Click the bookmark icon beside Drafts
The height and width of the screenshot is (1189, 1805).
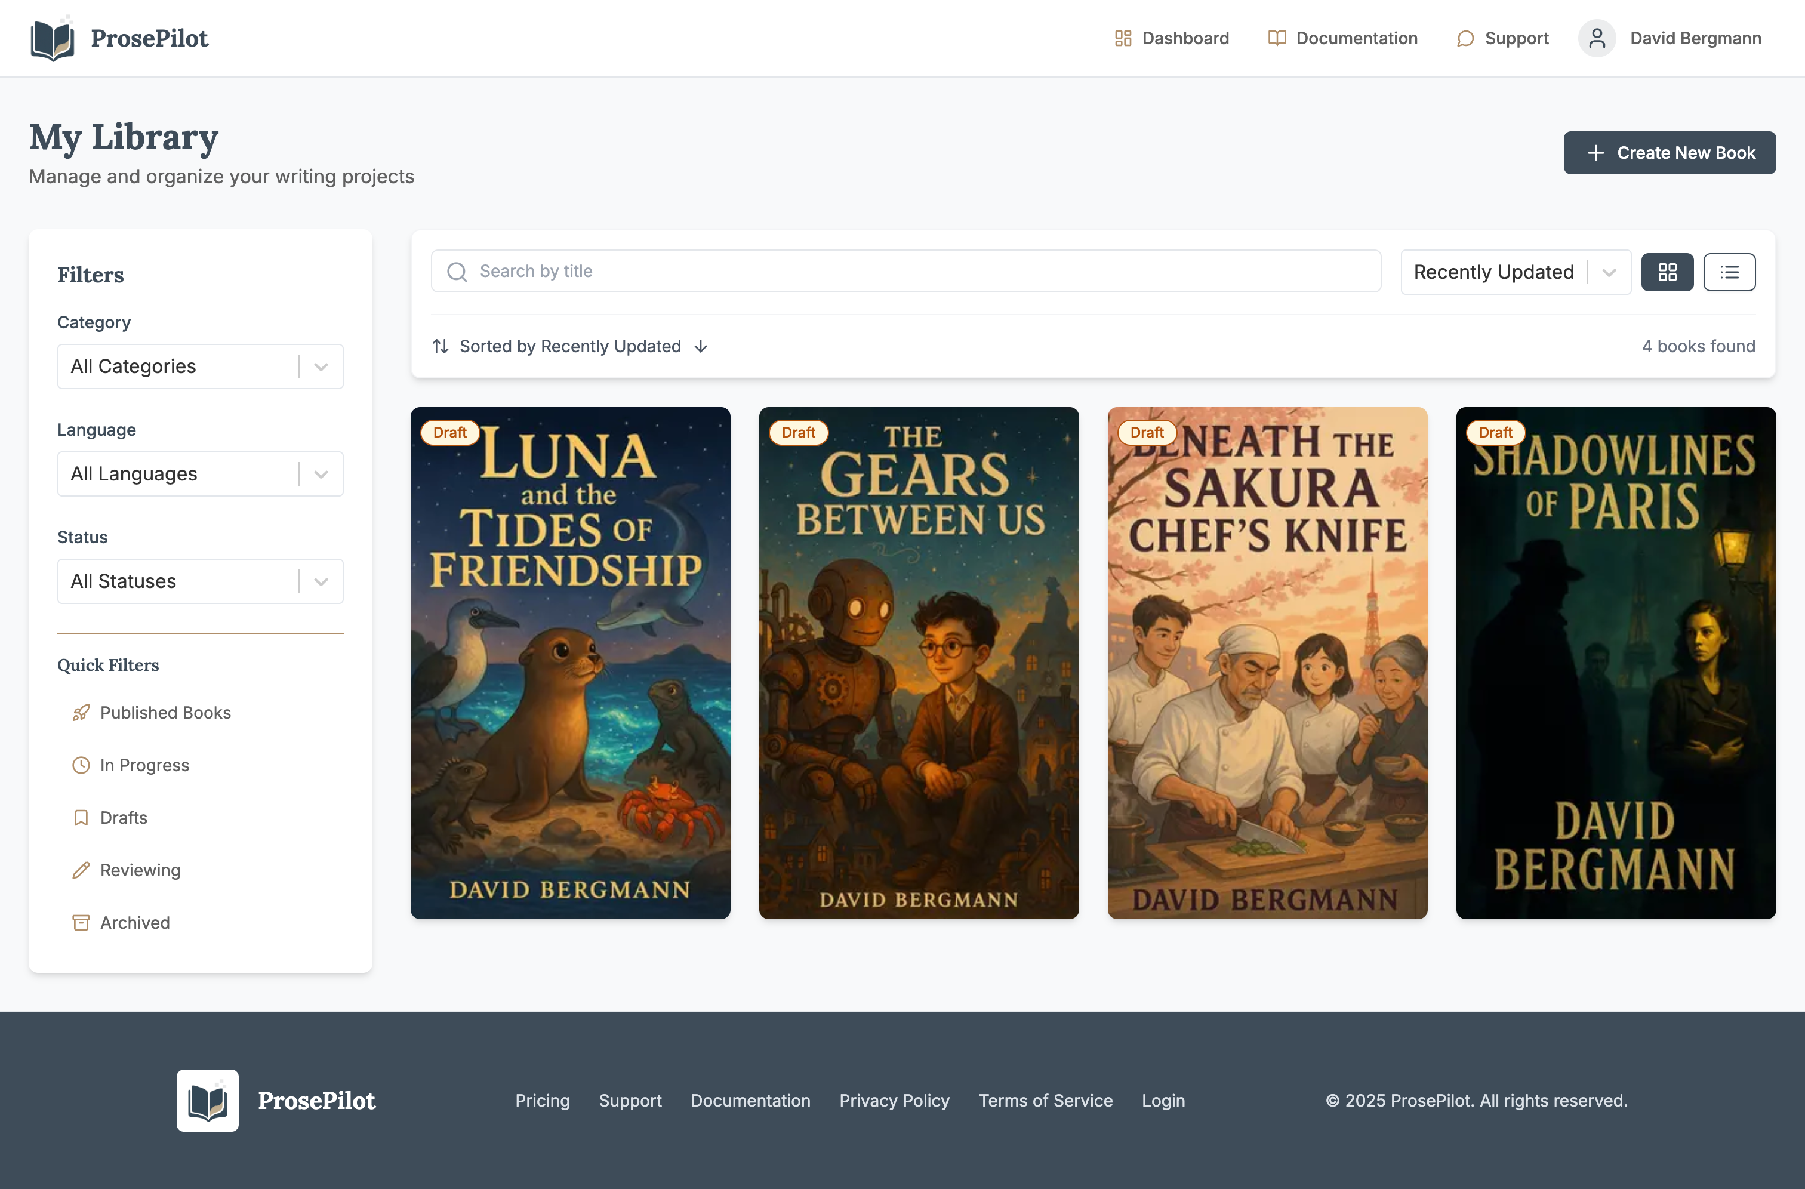[81, 818]
